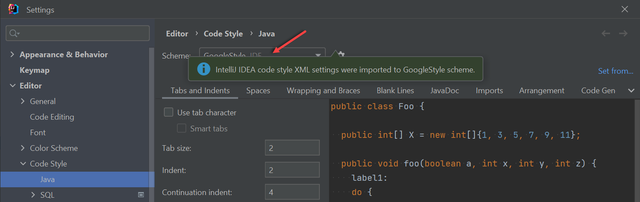This screenshot has height=202, width=640.
Task: Show the hidden tabs chevron
Action: [632, 90]
